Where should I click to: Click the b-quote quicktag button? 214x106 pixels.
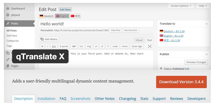(x=64, y=46)
